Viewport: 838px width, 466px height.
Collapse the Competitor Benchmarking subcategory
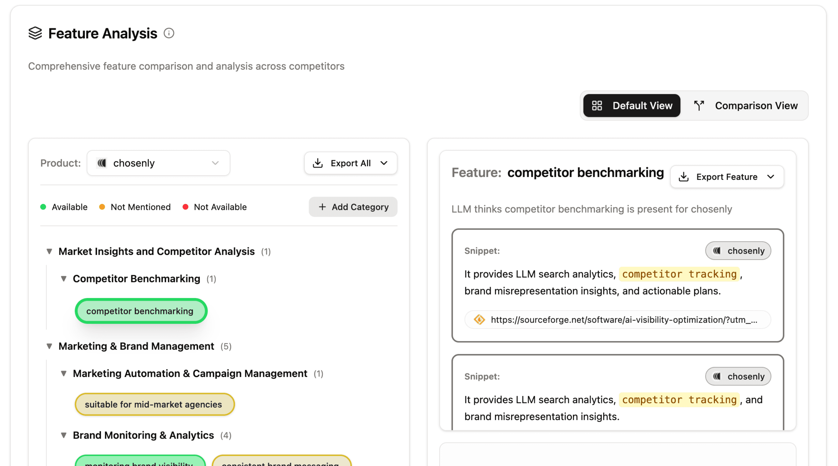[64, 279]
